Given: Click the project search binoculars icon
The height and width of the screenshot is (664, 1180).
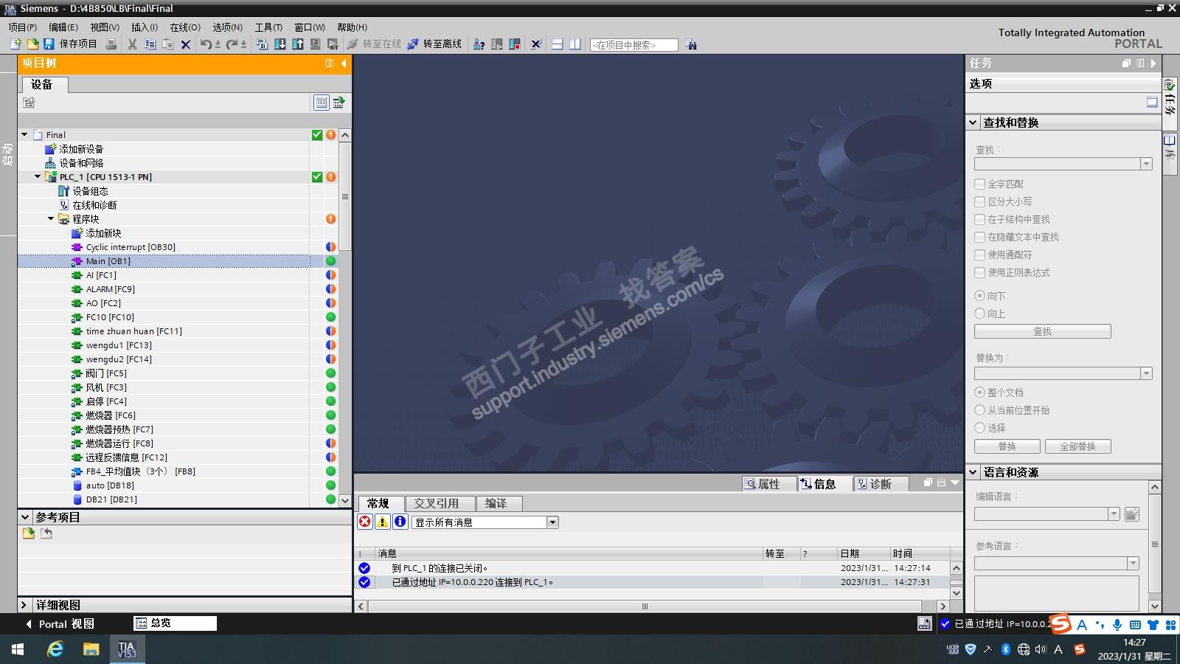Looking at the screenshot, I should pyautogui.click(x=691, y=44).
